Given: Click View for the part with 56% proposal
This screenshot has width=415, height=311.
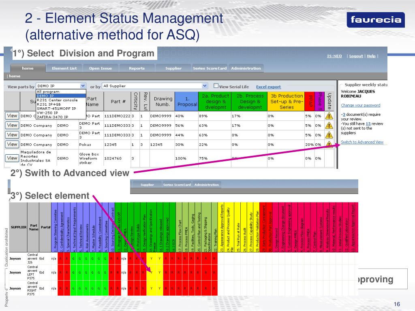Looking at the screenshot, I should coord(12,126).
